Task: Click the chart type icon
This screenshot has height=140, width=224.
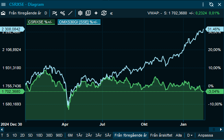Action: (x=3, y=13)
